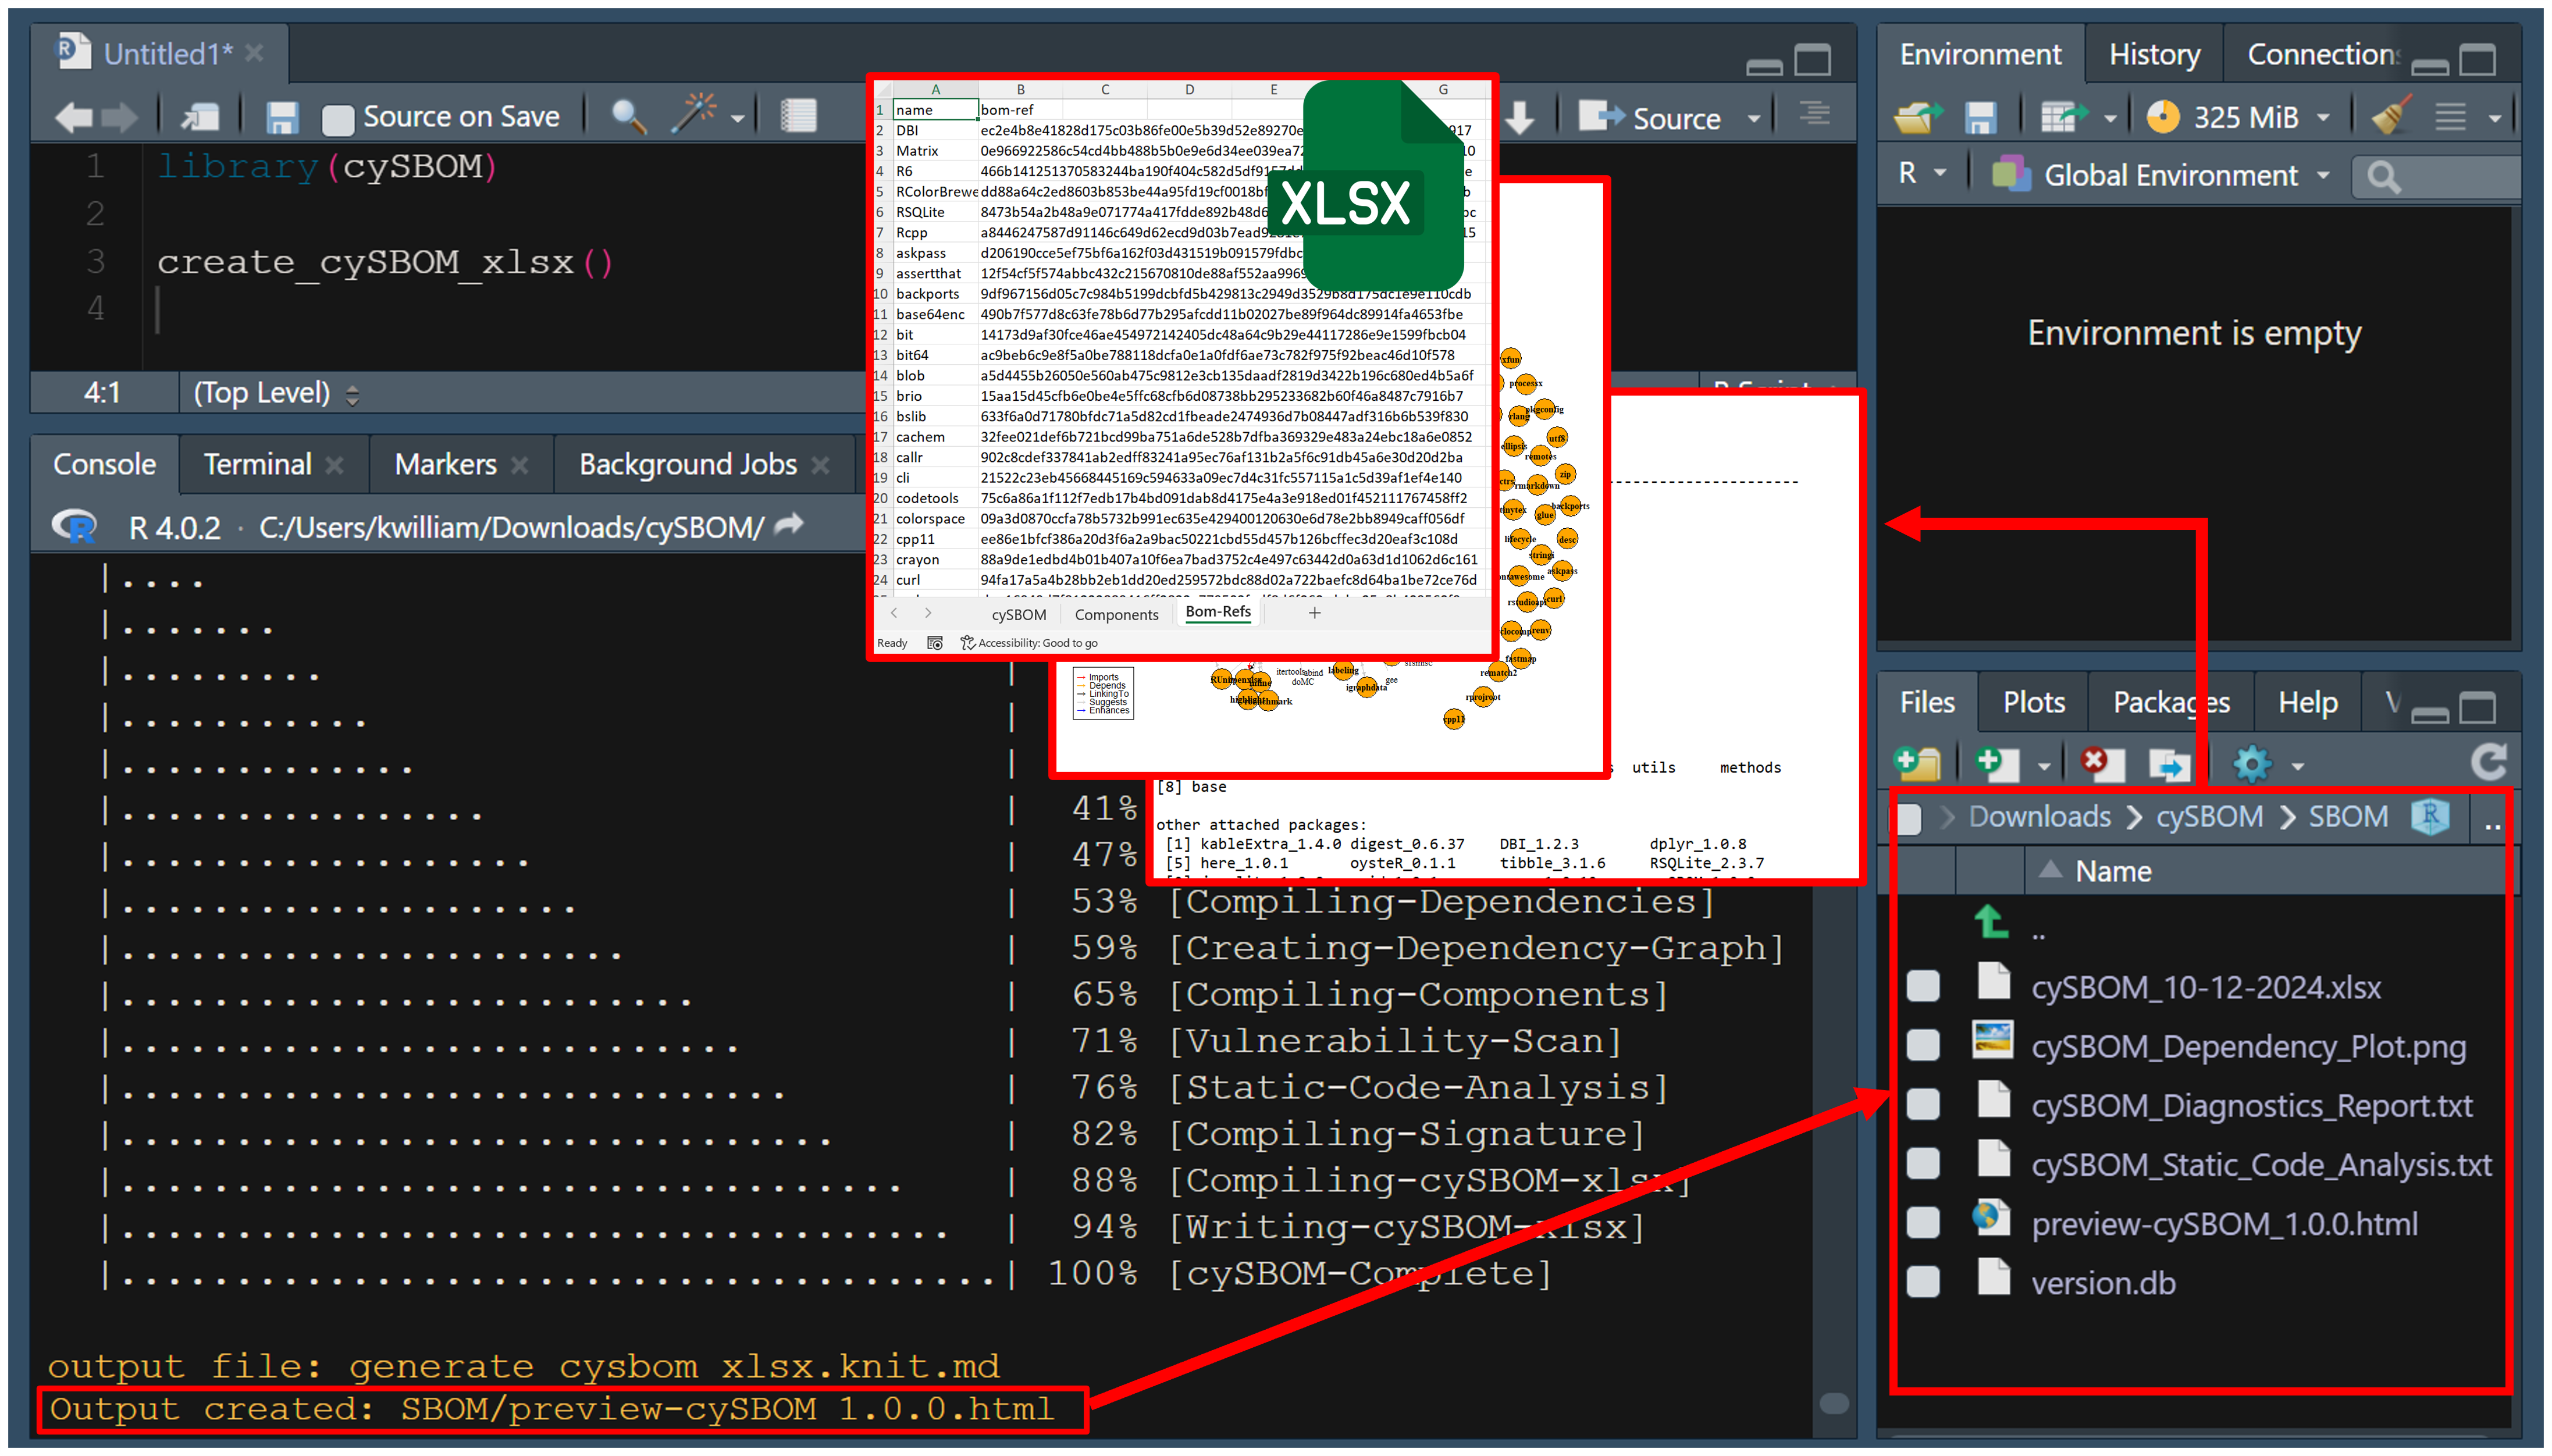Add a new Excel sheet

coord(1314,613)
